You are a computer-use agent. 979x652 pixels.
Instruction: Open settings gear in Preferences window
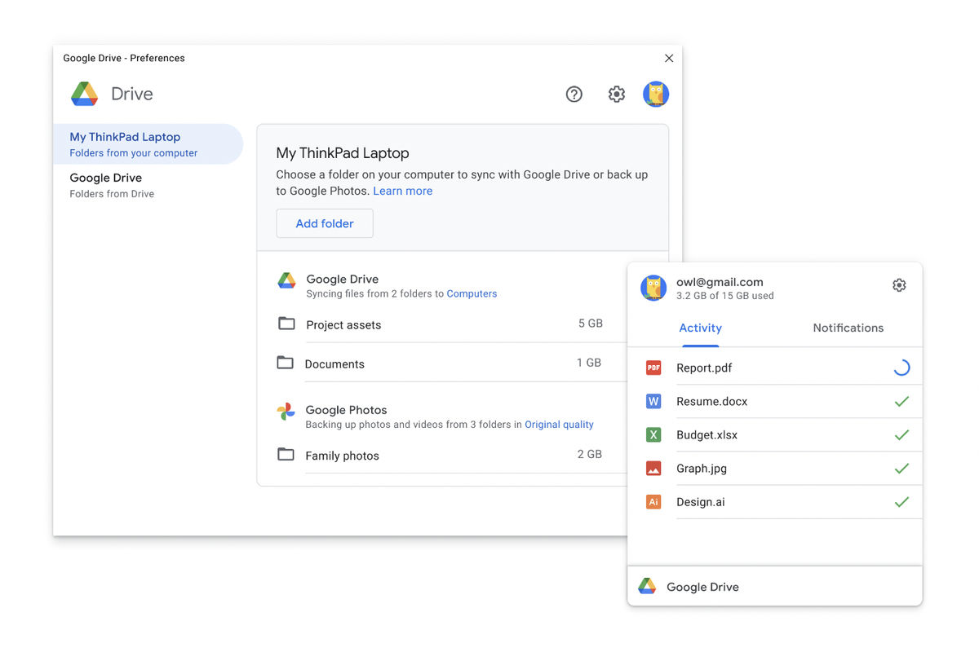pyautogui.click(x=617, y=95)
